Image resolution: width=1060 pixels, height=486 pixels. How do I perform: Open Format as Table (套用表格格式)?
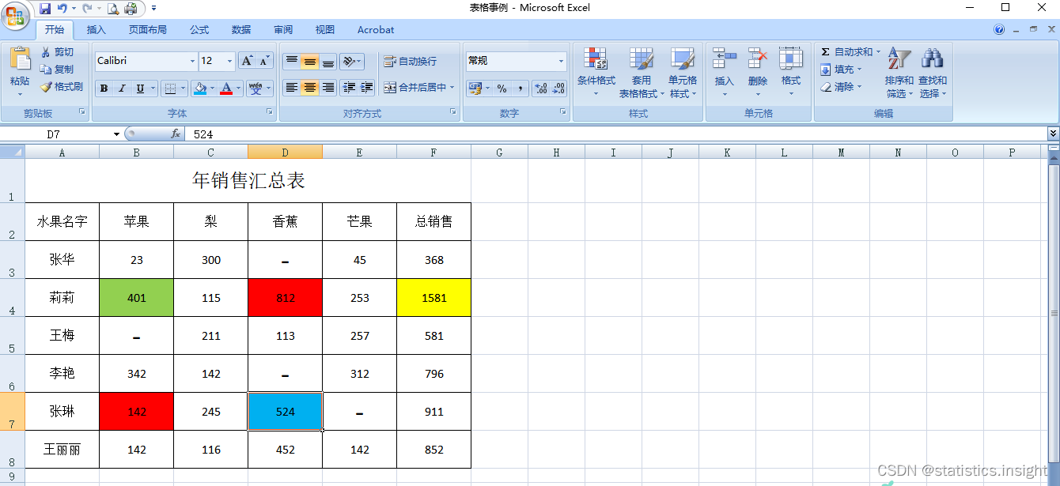642,72
